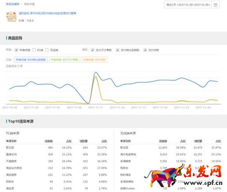
Task: Click the 访客数 column header in PC sources
Action: pyautogui.click(x=49, y=141)
